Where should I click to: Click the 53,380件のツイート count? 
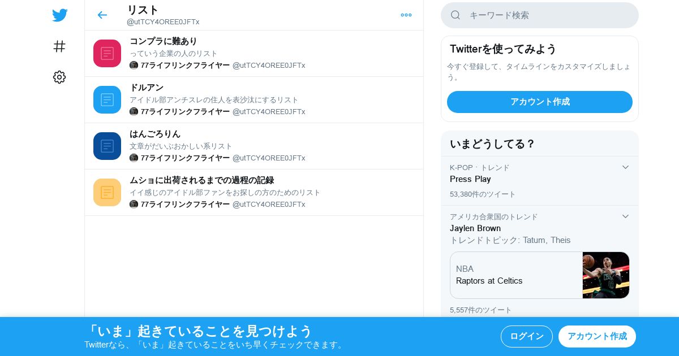(x=483, y=194)
